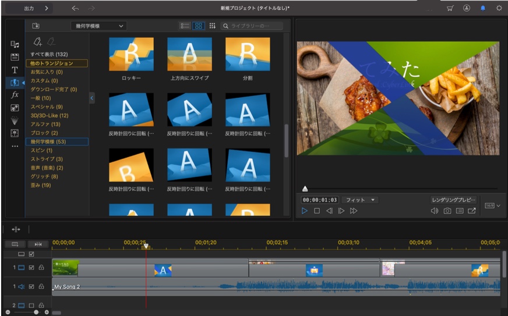The width and height of the screenshot is (508, 316).
Task: Expand the フィット zoom dropdown
Action: pos(361,200)
